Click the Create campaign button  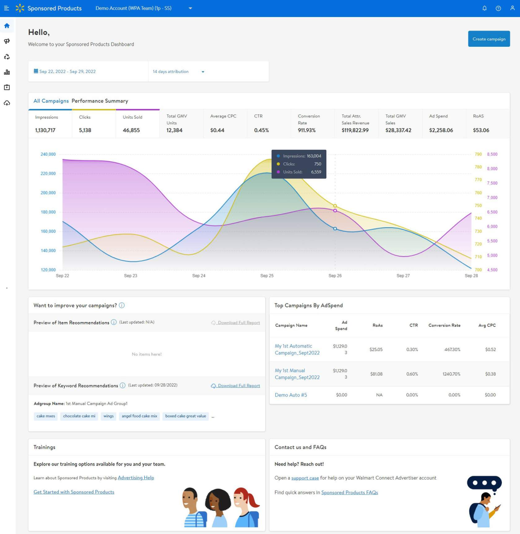pyautogui.click(x=489, y=39)
